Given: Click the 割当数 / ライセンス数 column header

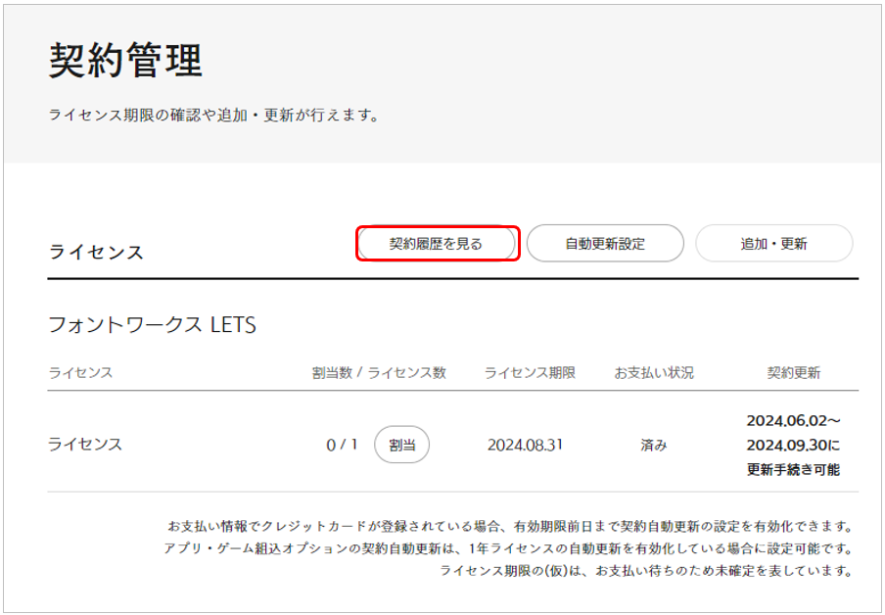Looking at the screenshot, I should pyautogui.click(x=379, y=373).
